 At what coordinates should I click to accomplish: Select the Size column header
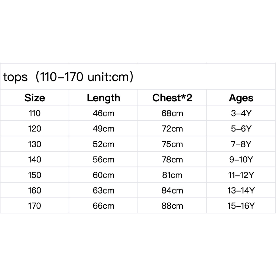35,98
